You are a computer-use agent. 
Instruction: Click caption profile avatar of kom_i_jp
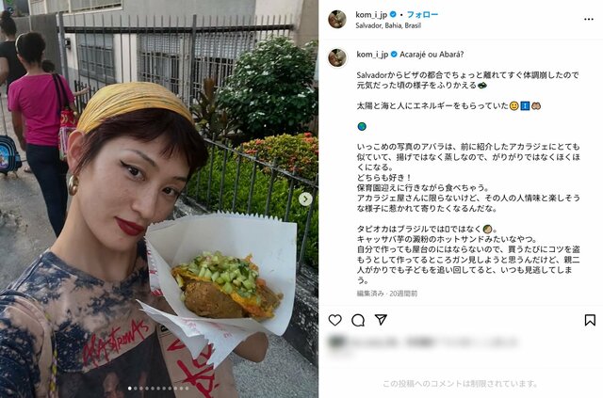[x=337, y=58]
